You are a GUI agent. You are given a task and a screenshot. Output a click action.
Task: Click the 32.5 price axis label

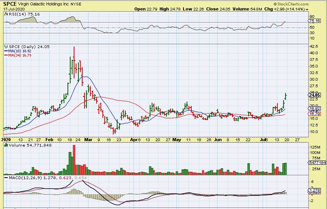tap(314, 73)
